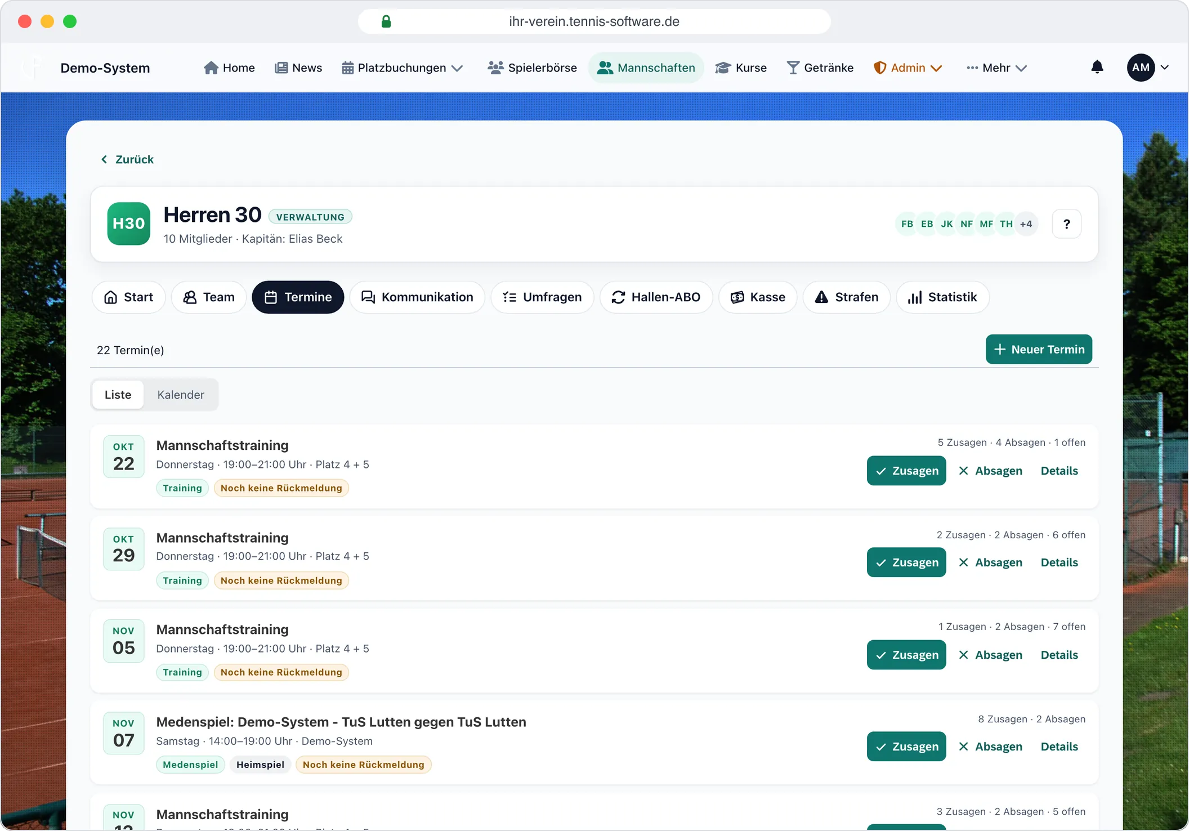This screenshot has height=831, width=1189.
Task: Click the question mark help button
Action: (1066, 224)
